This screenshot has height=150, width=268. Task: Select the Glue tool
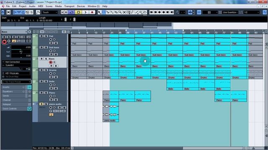click(x=112, y=12)
